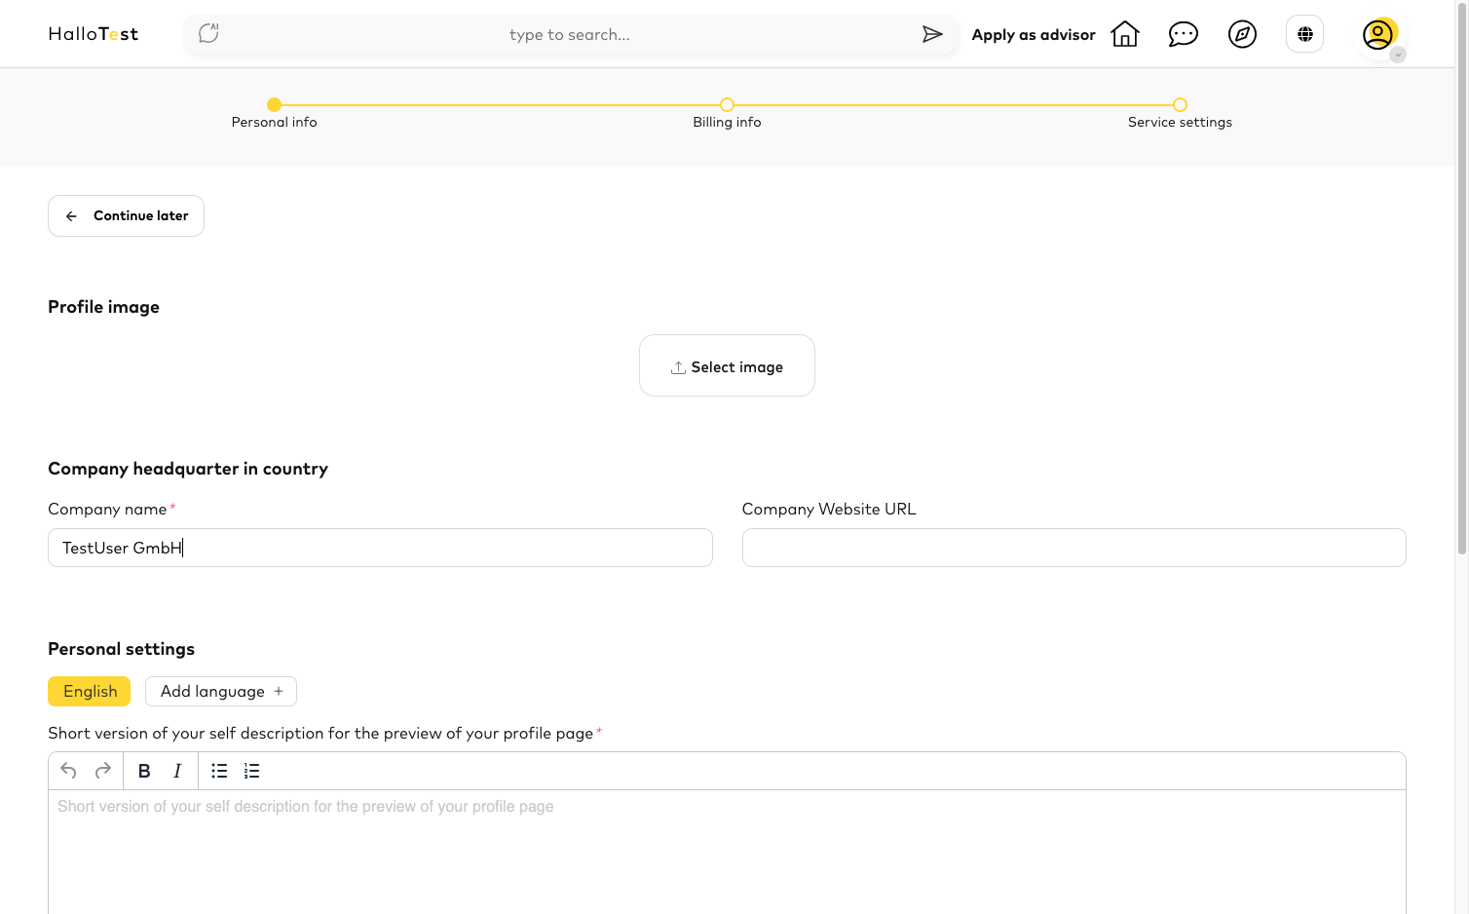Insert a numbered list
The width and height of the screenshot is (1469, 914).
pyautogui.click(x=251, y=771)
